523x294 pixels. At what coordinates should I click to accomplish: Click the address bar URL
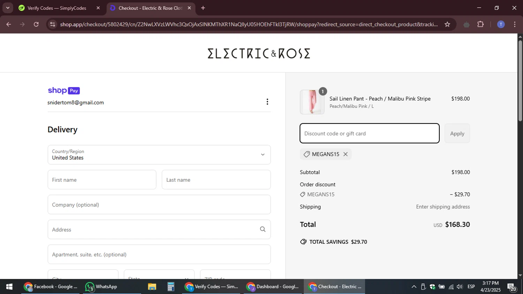[249, 24]
